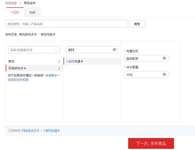The image size is (195, 150).
Task: Click the magnifier icon in name search box
Action: point(56,50)
